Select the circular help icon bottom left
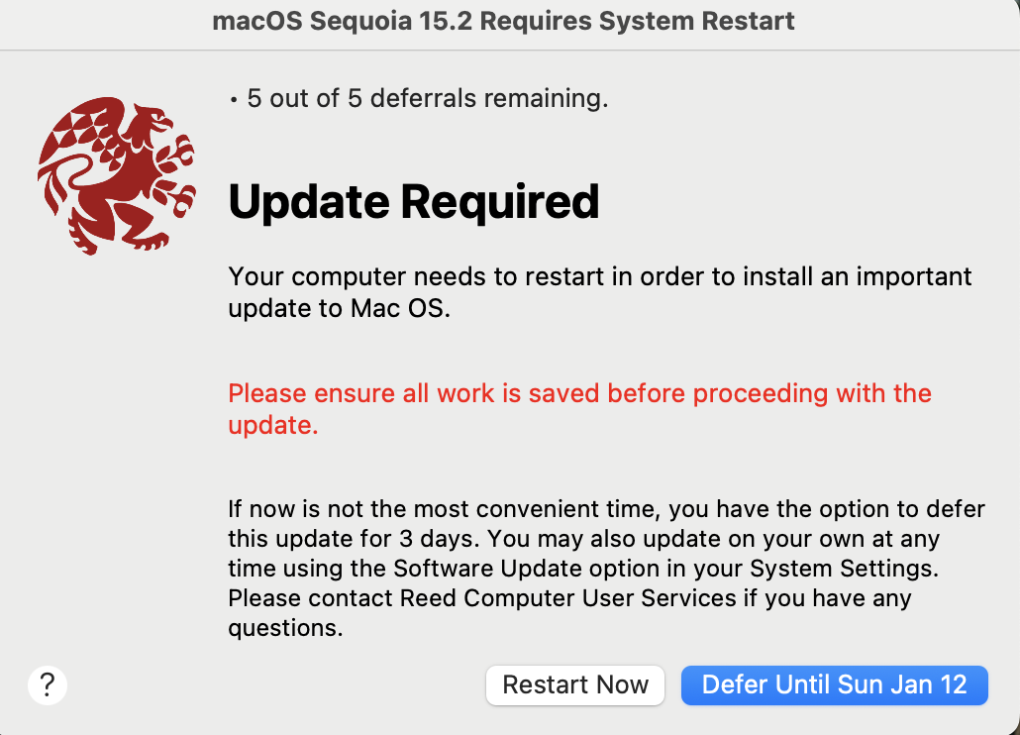The height and width of the screenshot is (735, 1020). [x=48, y=684]
